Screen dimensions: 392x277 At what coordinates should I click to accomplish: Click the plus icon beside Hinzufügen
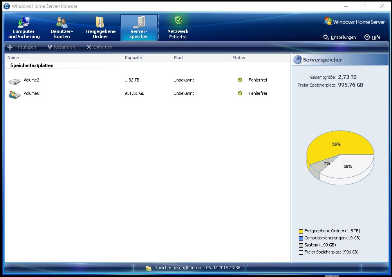(x=10, y=47)
